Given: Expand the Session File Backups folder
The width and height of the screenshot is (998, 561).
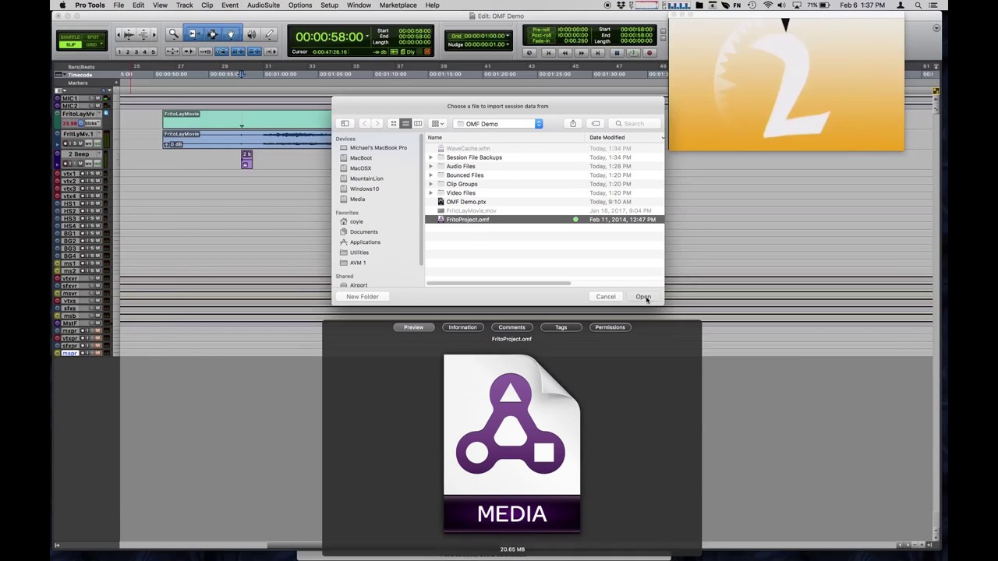Looking at the screenshot, I should (430, 157).
